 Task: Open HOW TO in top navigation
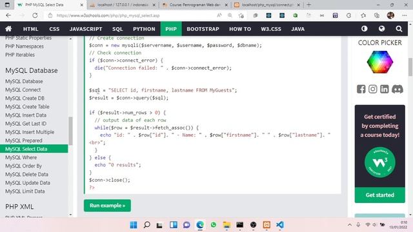tap(240, 29)
